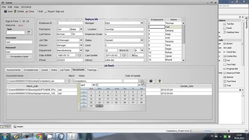
Task: Open the Blood Gr. dropdown
Action: [142, 50]
